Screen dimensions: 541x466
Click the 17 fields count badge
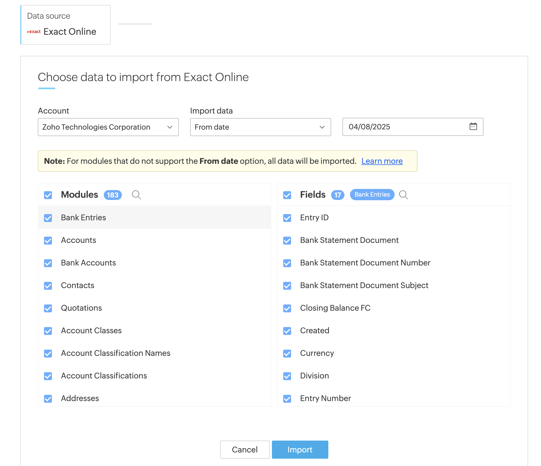[337, 195]
